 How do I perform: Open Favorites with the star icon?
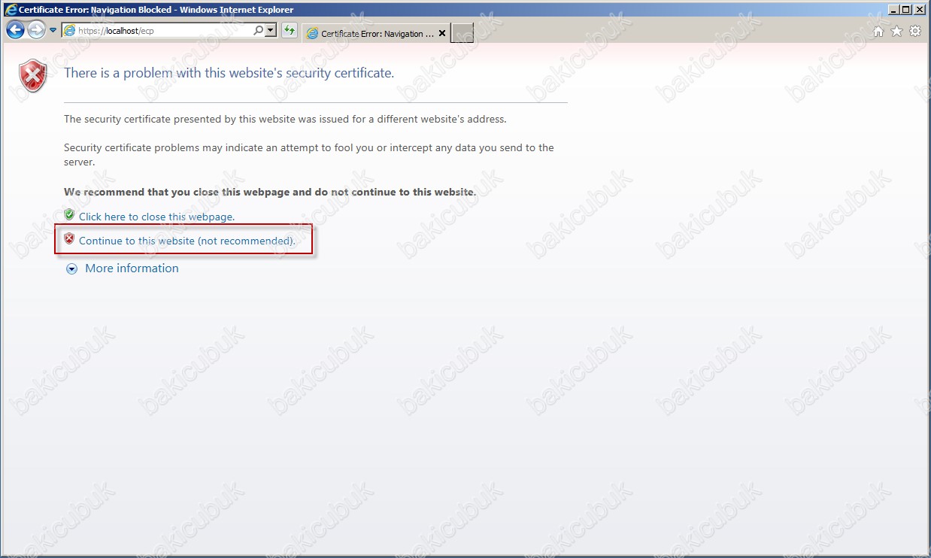pyautogui.click(x=896, y=32)
